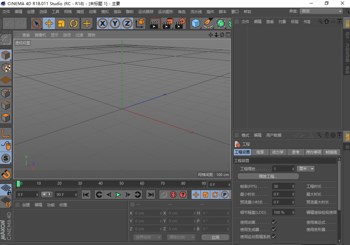Image resolution: width=350 pixels, height=245 pixels.
Task: Uncheck the 使用动画 checkbox
Action: (274, 222)
